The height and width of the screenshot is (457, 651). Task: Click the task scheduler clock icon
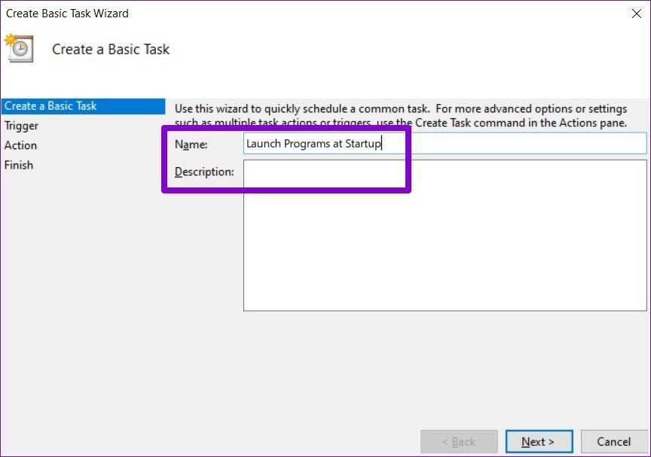[19, 47]
